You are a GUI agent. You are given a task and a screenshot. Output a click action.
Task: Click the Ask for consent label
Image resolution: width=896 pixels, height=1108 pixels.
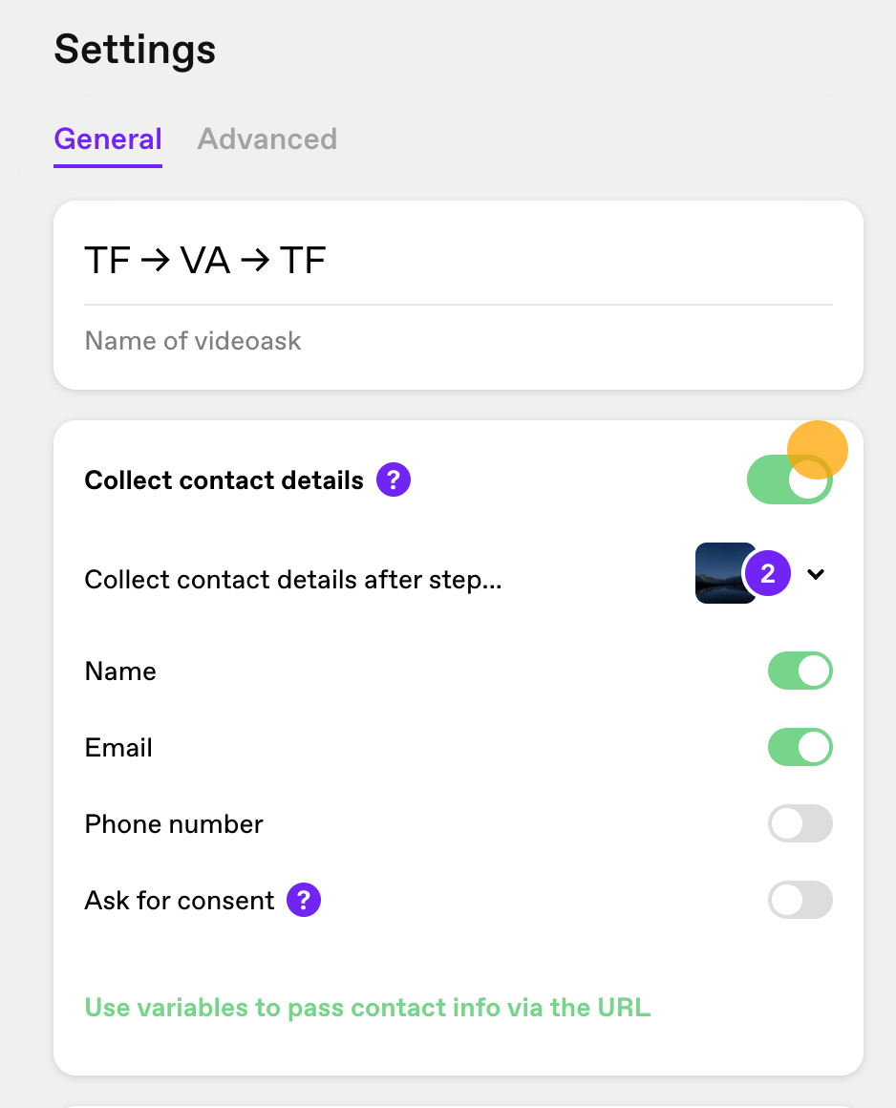[x=180, y=900]
